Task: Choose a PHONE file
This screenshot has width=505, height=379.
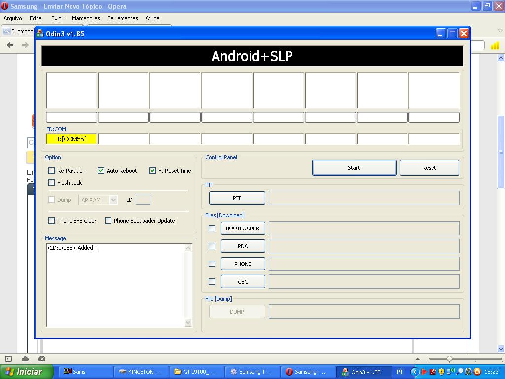Action: pos(243,264)
